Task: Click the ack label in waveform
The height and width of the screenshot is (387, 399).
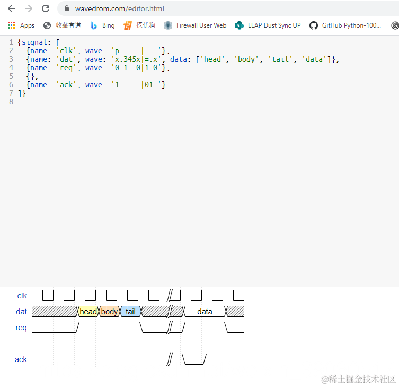Action: [x=21, y=359]
